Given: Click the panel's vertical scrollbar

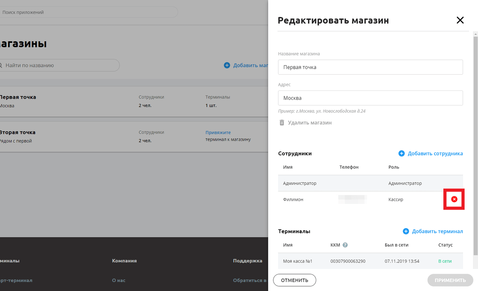Looking at the screenshot, I should 475,145.
